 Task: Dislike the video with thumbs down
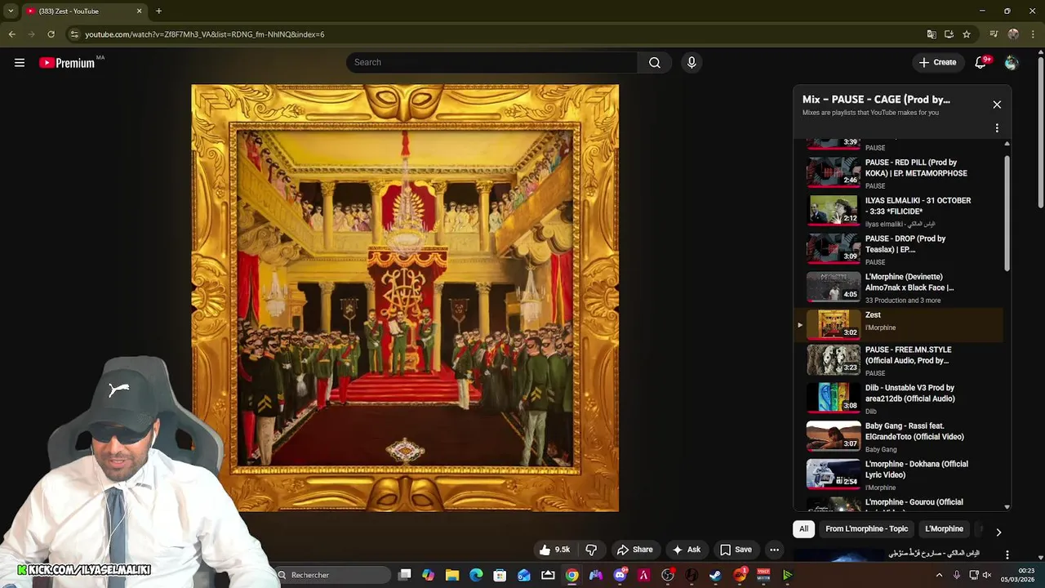point(591,550)
